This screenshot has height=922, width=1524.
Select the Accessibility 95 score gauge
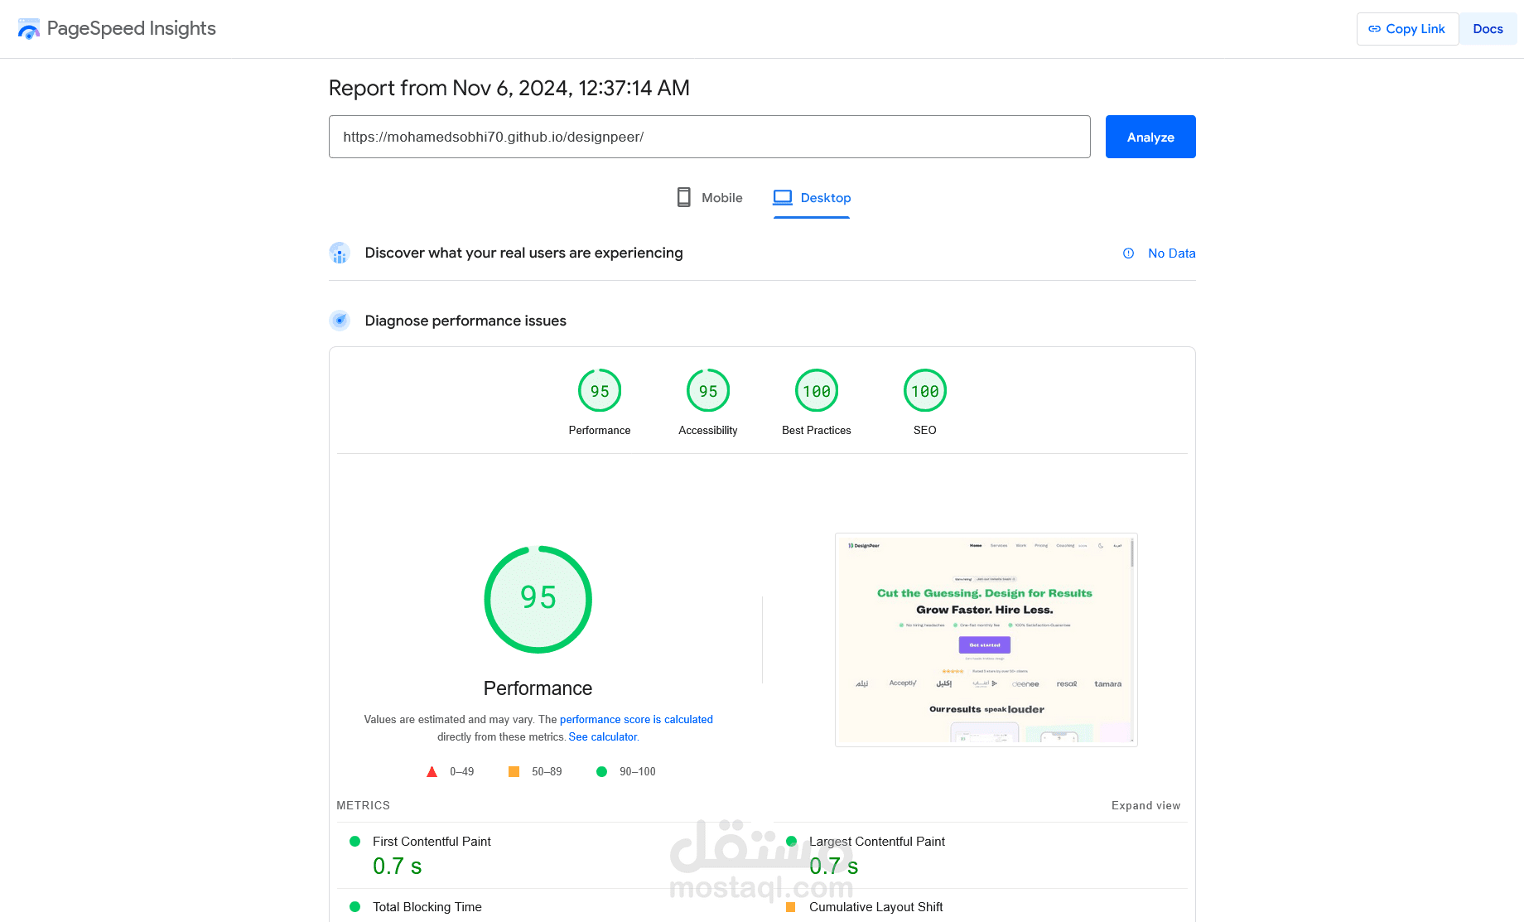[708, 390]
